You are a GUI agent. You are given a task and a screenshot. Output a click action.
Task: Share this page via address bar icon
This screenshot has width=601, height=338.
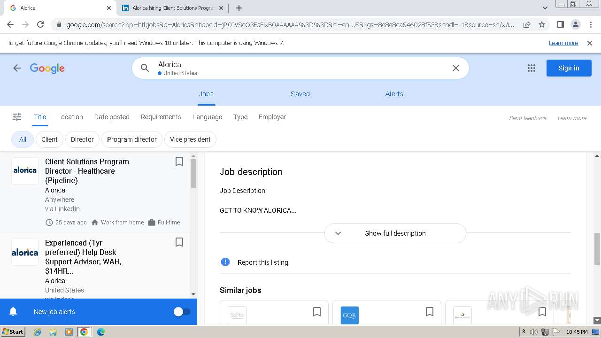527,24
